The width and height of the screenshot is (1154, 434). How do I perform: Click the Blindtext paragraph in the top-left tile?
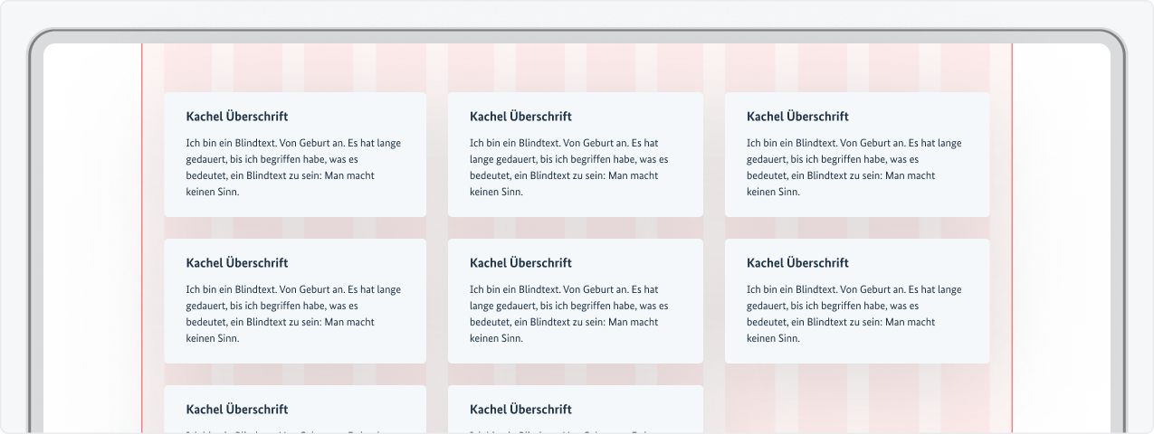tap(293, 167)
